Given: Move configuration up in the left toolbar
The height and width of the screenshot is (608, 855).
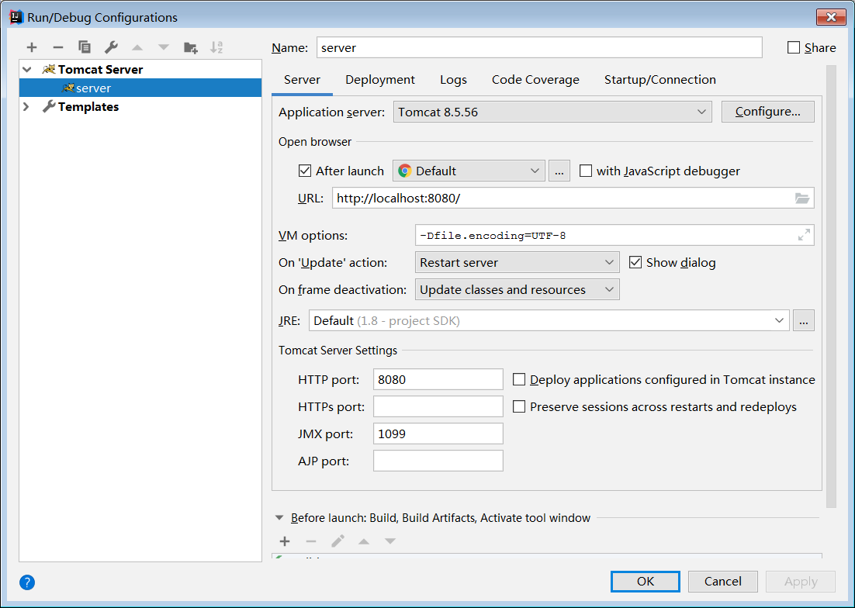Looking at the screenshot, I should point(137,47).
